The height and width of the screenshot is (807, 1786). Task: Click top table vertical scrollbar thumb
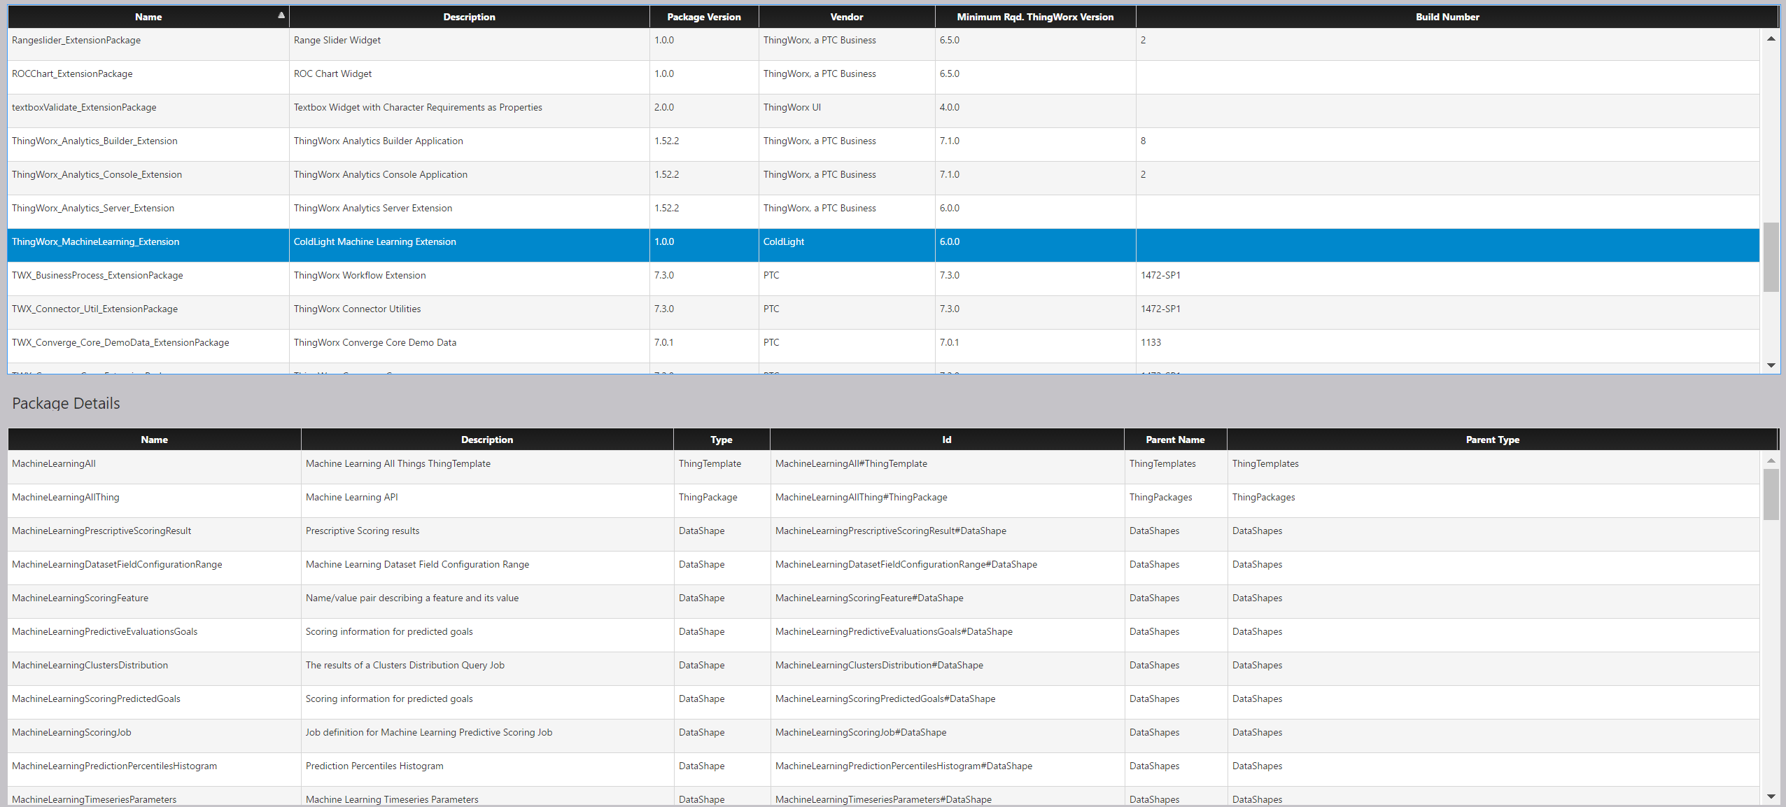click(x=1771, y=257)
